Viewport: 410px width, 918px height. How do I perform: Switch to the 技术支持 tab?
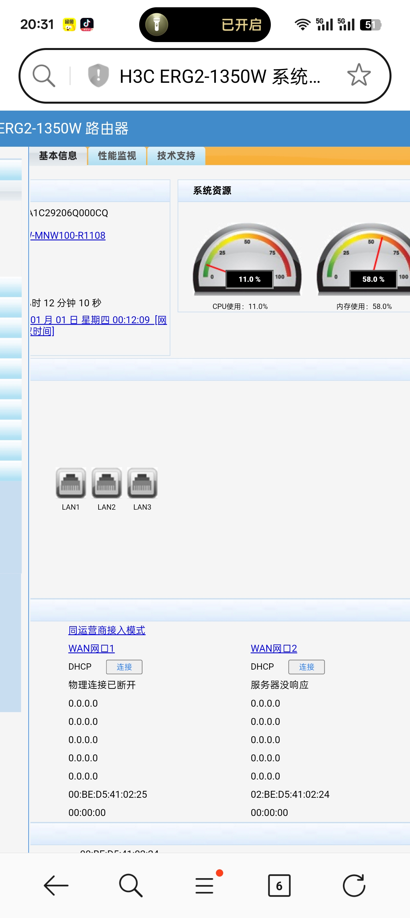[176, 156]
